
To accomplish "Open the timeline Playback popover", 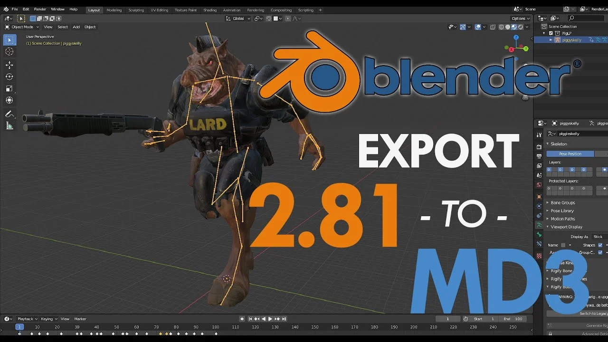I will point(27,319).
